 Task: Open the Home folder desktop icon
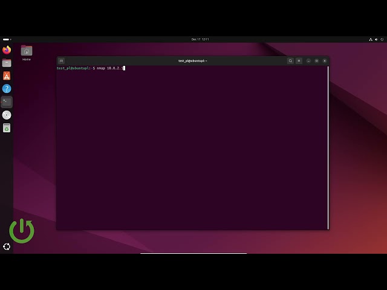pos(27,53)
